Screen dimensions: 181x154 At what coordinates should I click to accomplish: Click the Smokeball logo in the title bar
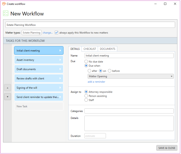(4, 4)
